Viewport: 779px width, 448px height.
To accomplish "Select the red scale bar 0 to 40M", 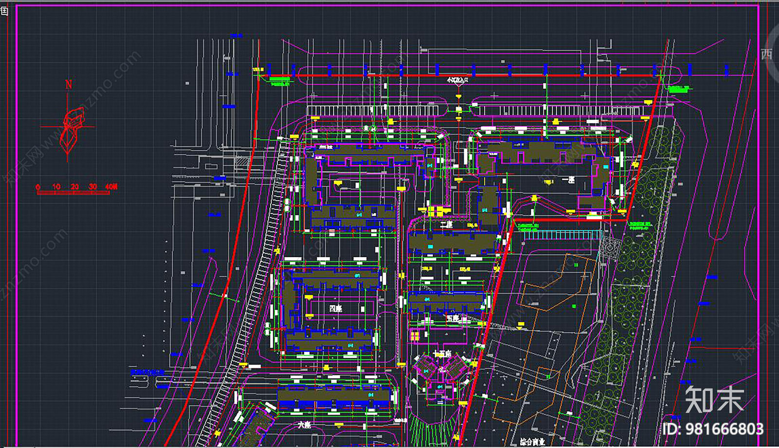I will click(x=77, y=189).
